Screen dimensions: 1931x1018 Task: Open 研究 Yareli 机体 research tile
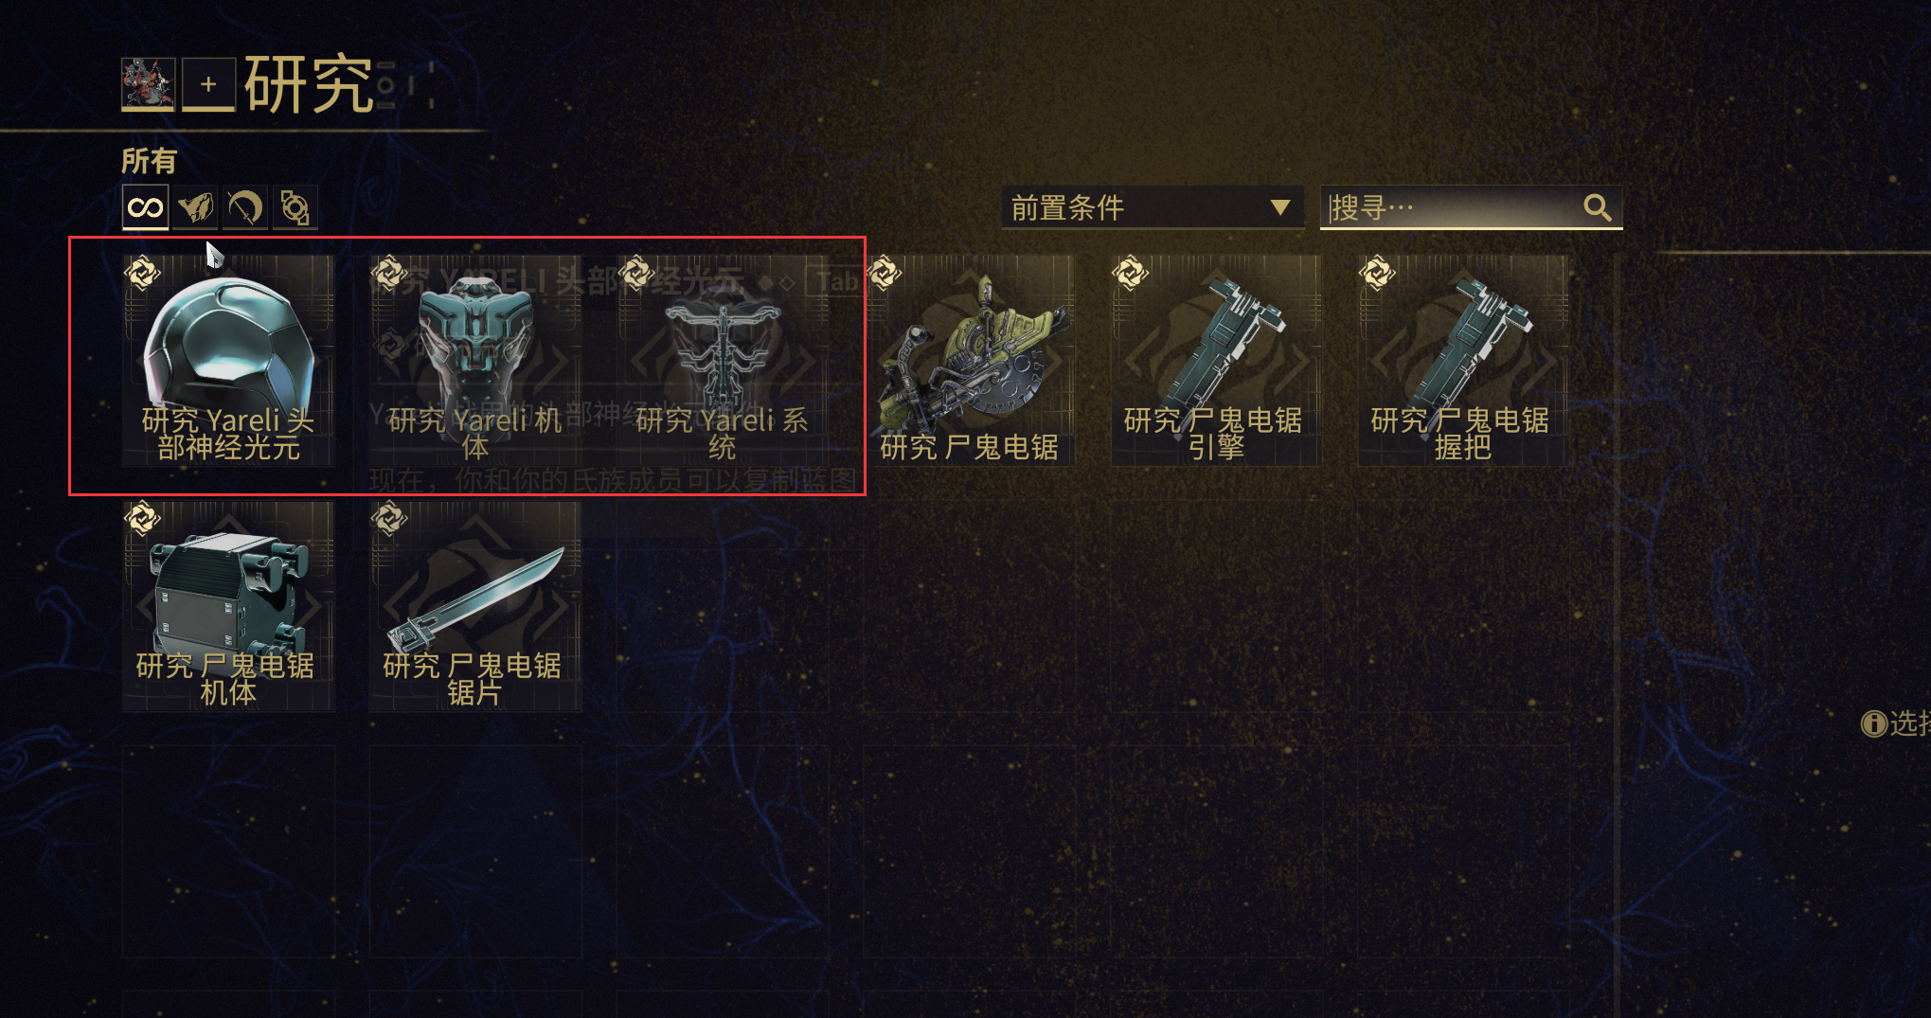tap(475, 360)
